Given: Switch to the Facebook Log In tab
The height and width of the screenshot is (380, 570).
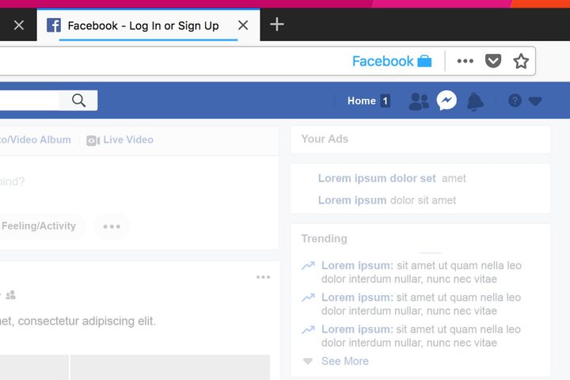Looking at the screenshot, I should (142, 25).
